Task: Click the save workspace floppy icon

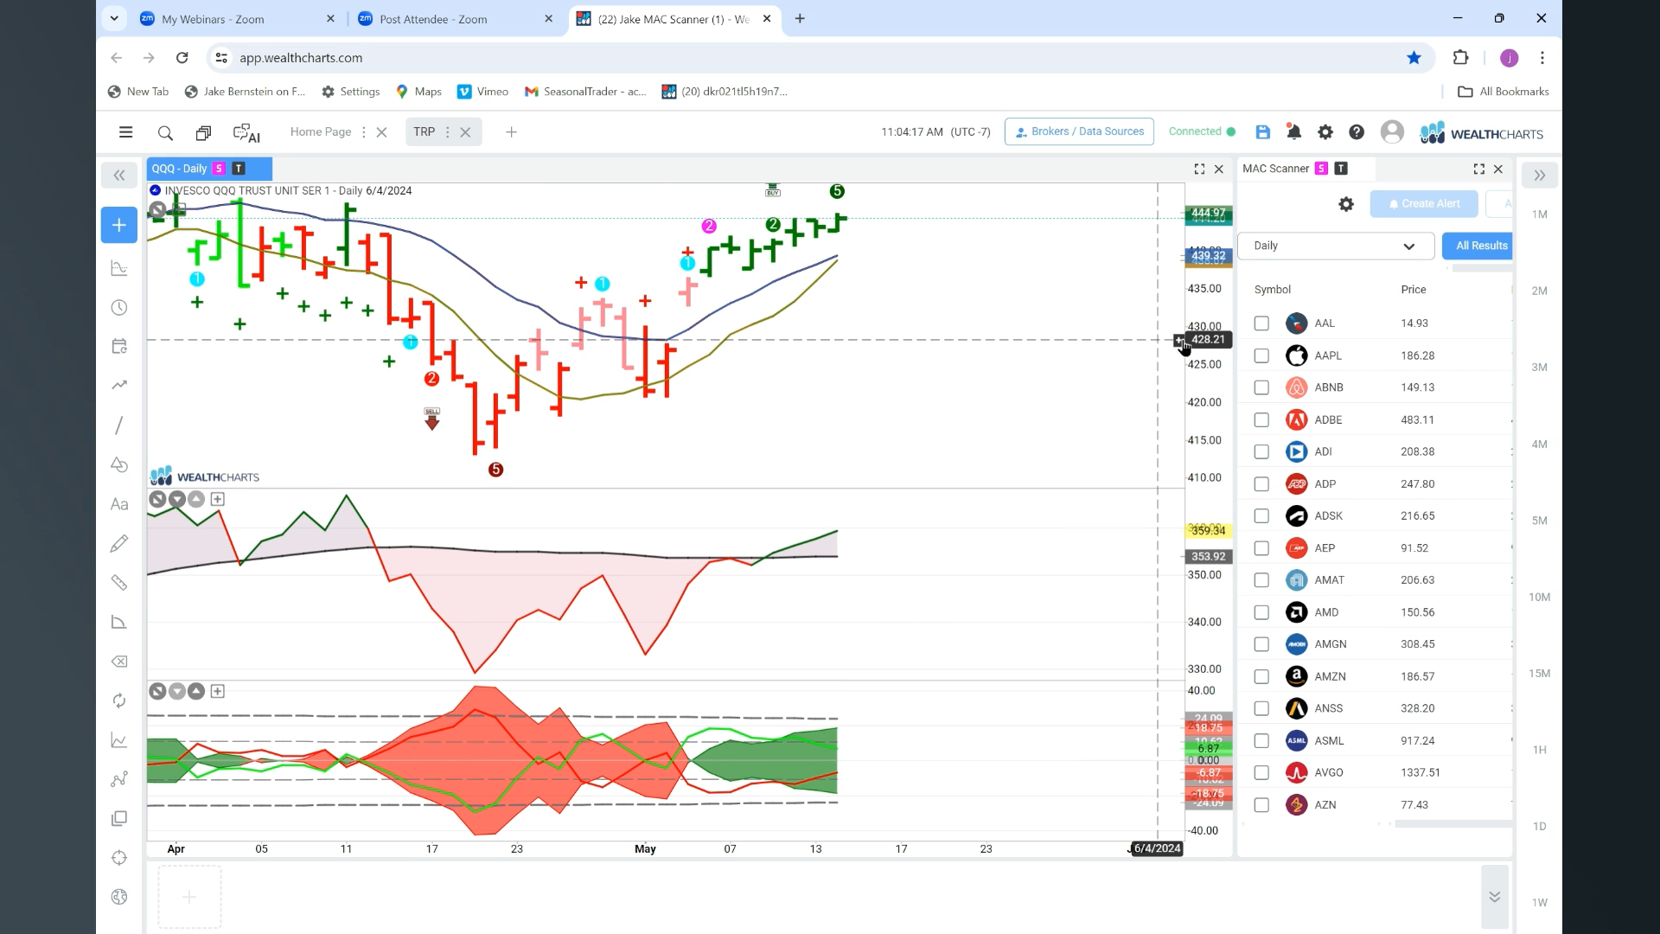Action: (x=1262, y=131)
